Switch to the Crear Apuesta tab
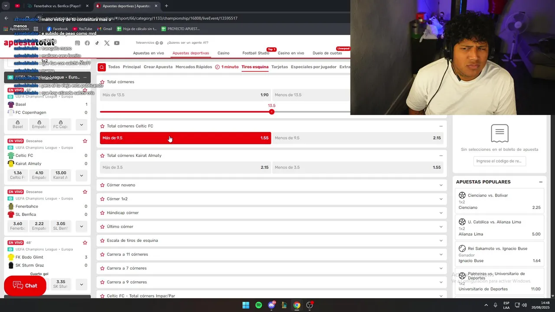 158,67
